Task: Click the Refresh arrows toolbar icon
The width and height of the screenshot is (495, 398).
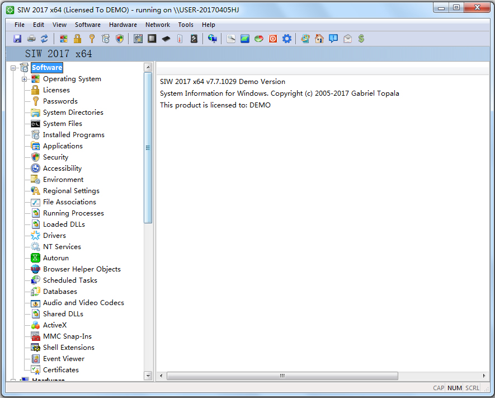Action: tap(45, 39)
